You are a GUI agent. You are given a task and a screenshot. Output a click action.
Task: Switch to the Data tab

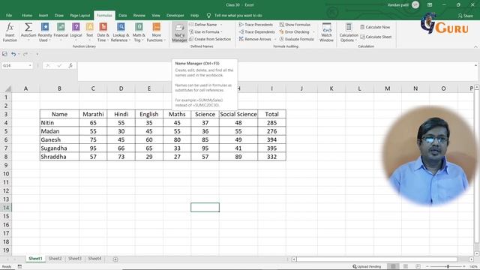(x=122, y=15)
